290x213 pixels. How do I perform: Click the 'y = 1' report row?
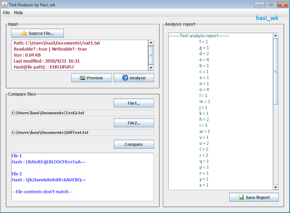click(x=204, y=179)
